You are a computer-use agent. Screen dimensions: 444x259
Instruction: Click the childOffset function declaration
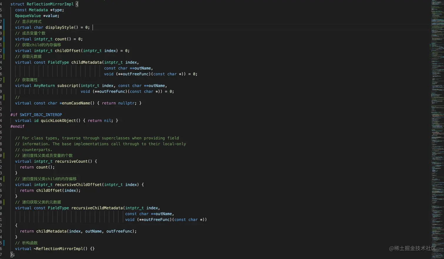72,51
